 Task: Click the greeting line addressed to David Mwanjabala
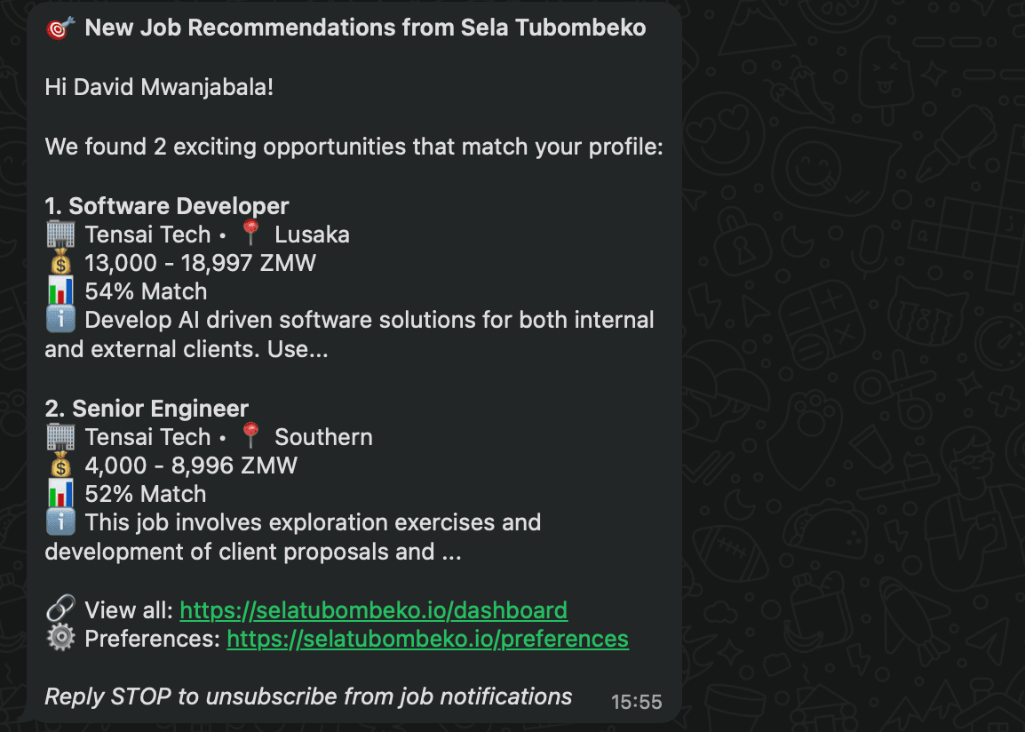pos(160,88)
